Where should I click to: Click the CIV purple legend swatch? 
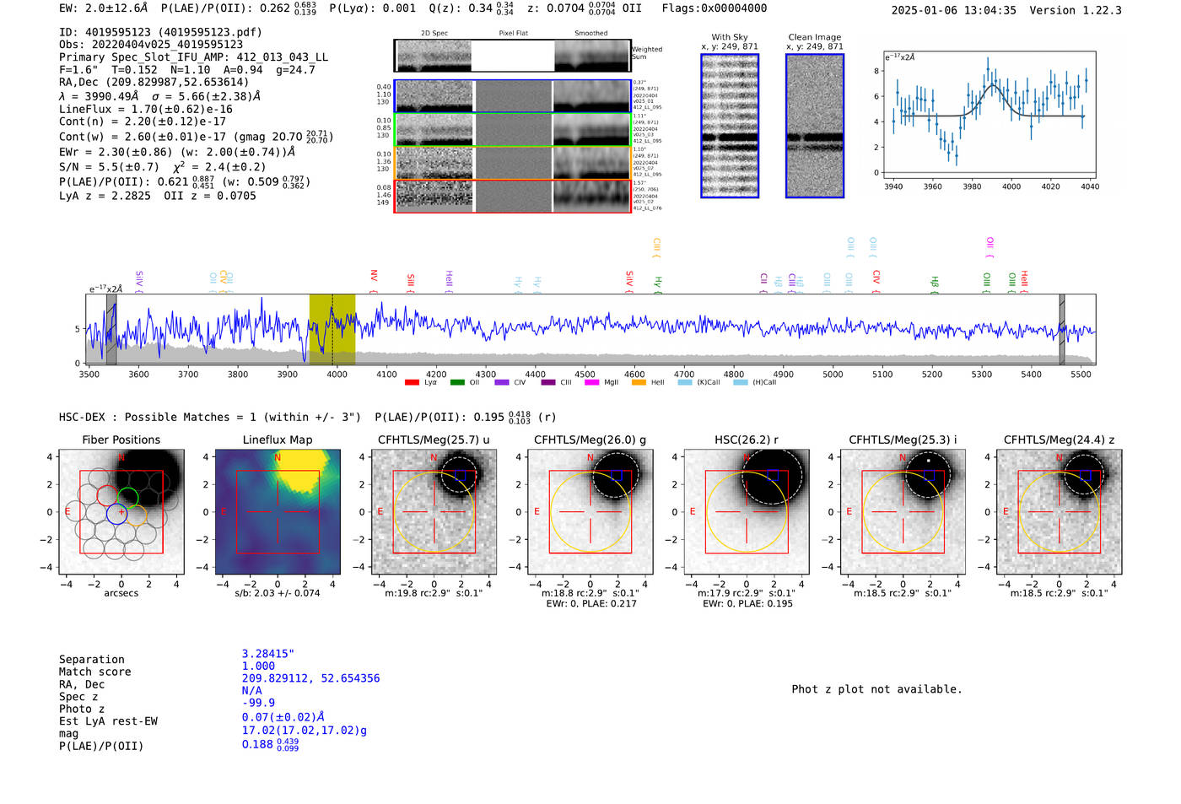[502, 382]
